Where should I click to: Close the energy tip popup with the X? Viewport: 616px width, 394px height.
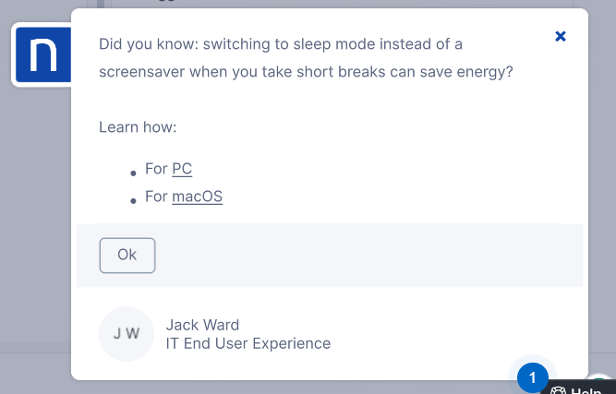coord(560,36)
